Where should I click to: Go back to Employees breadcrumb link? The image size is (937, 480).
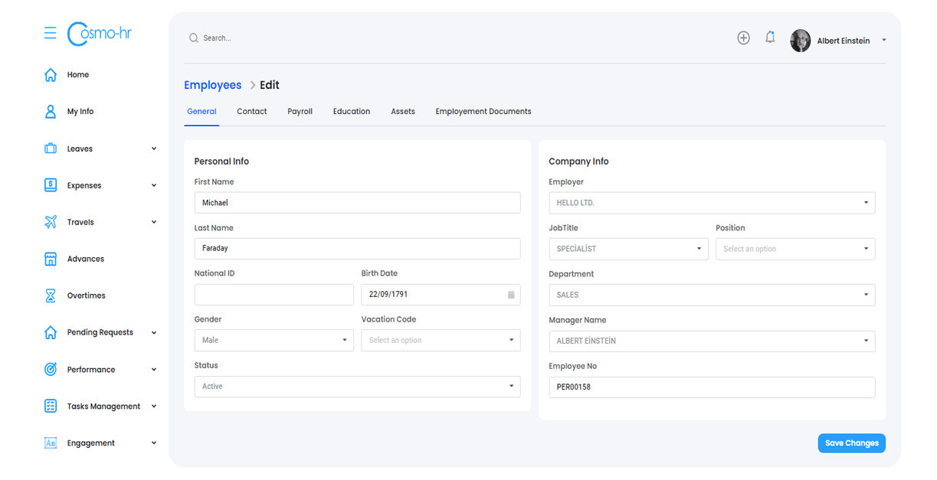212,85
